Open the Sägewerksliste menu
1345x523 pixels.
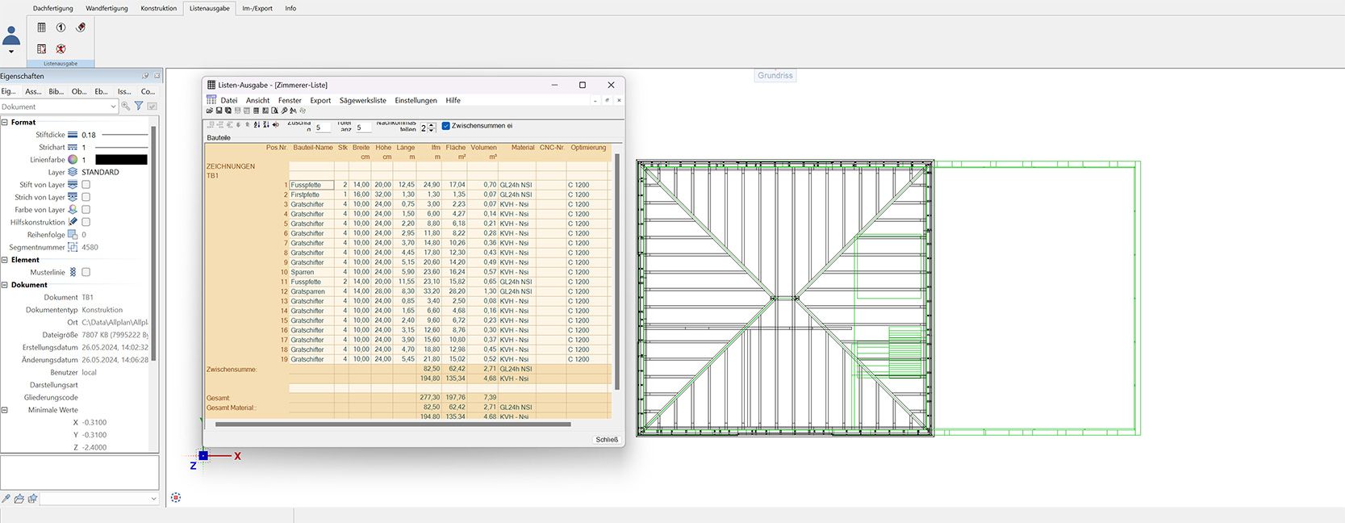[x=362, y=101]
